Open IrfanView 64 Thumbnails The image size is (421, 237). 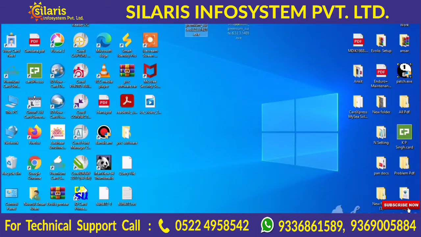pos(104,168)
